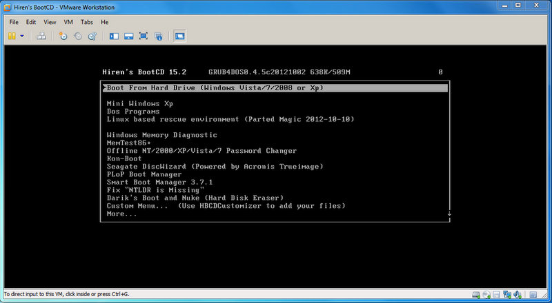
Task: Click the Unity mode toolbar icon
Action: click(159, 36)
